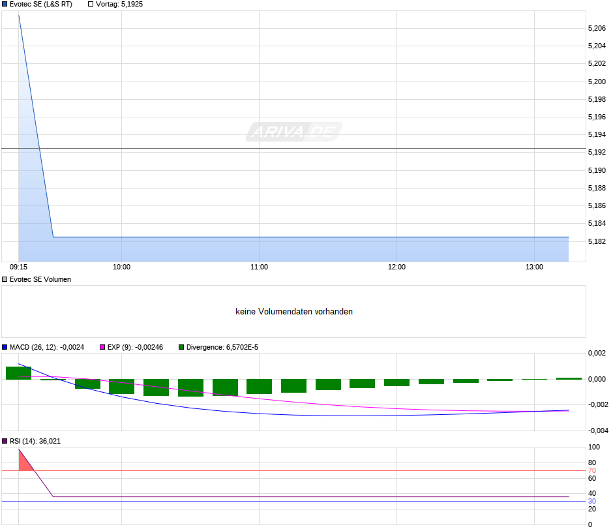Screen dimensions: 613x531
Task: Click the blue 30 RSI level label
Action: coord(592,501)
